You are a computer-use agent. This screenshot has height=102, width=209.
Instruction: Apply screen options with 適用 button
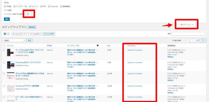coord(7,19)
